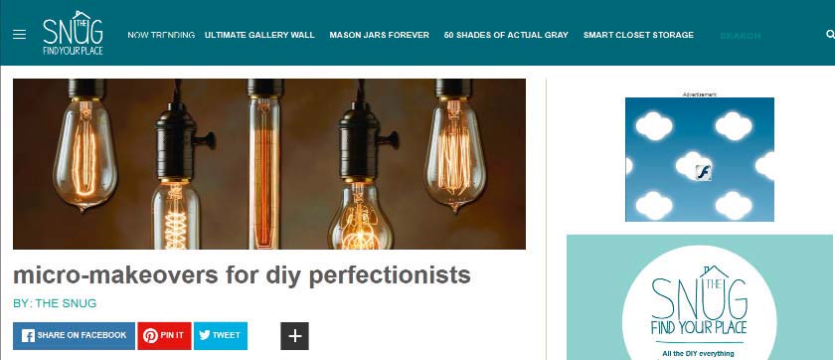Screen dimensions: 835x360
Task: Share on Facebook button
Action: [74, 336]
